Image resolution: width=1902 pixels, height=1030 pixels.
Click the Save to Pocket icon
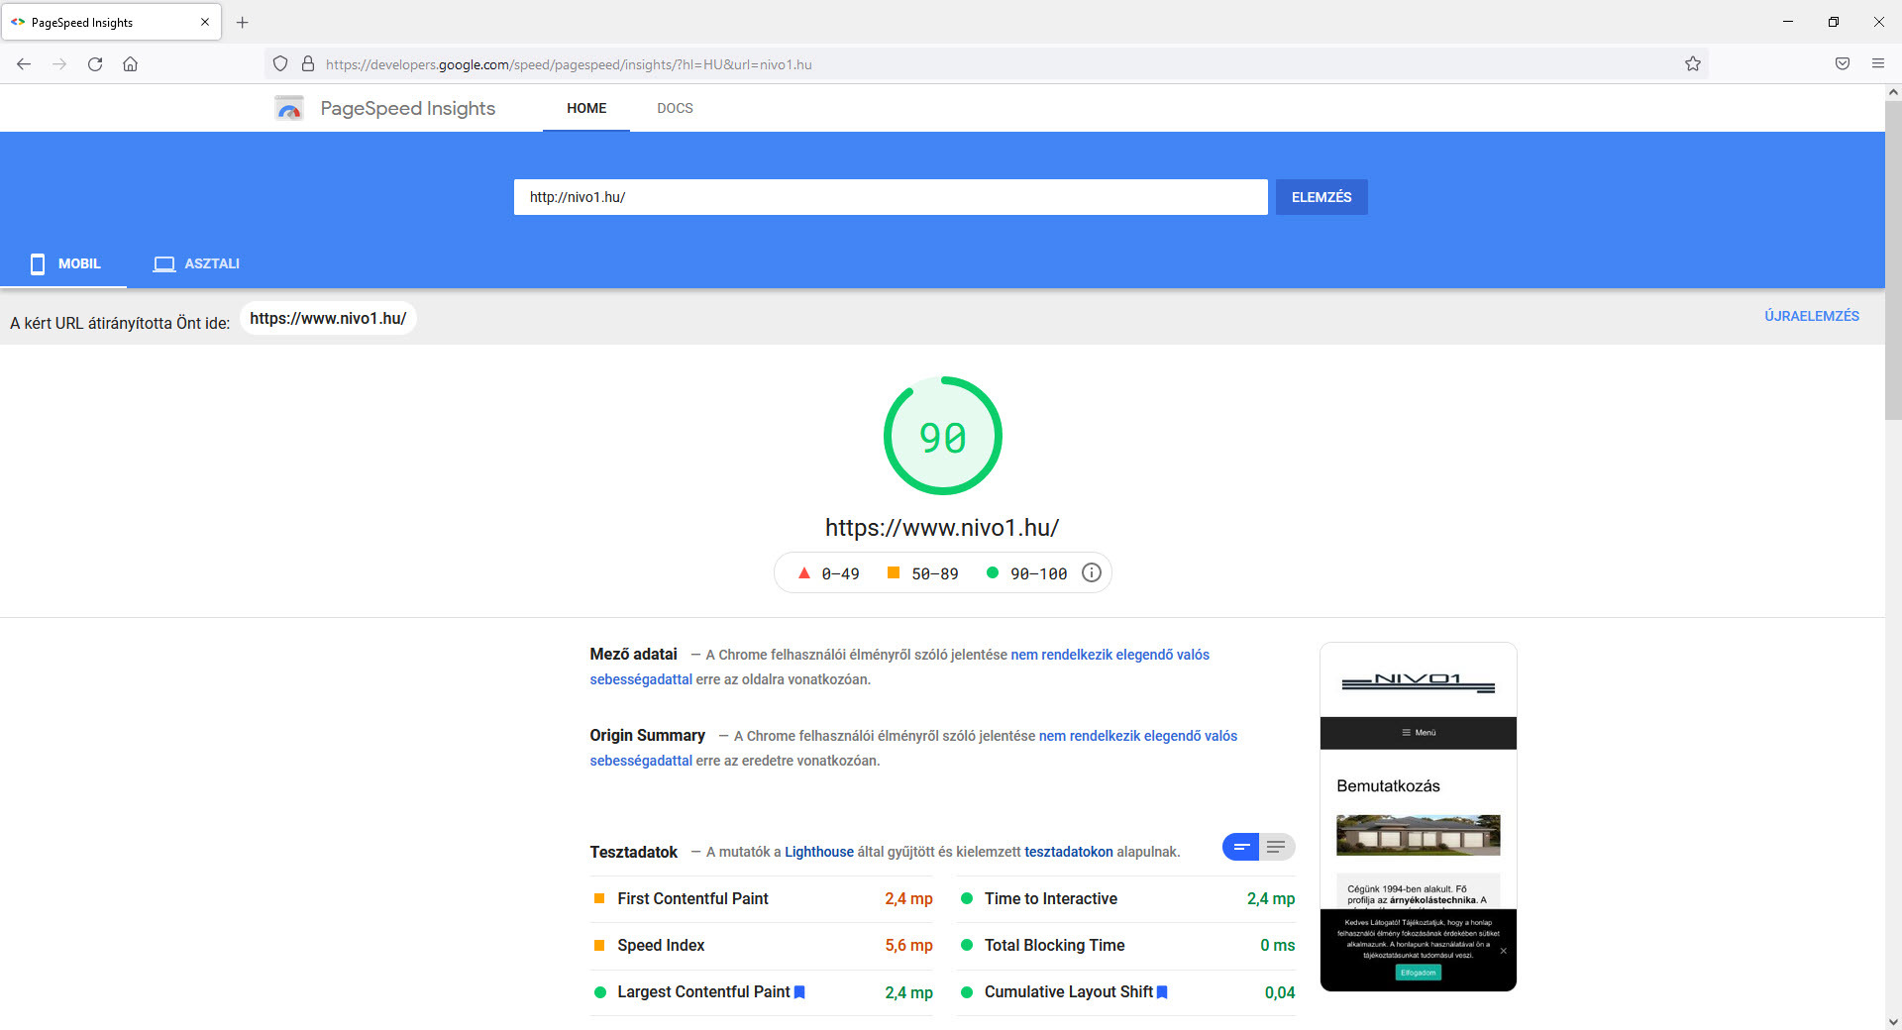(x=1842, y=64)
